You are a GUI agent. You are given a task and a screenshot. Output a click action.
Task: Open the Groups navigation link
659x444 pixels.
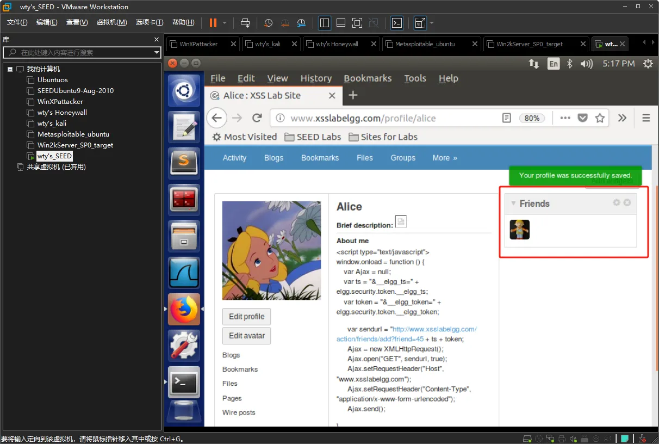(403, 158)
